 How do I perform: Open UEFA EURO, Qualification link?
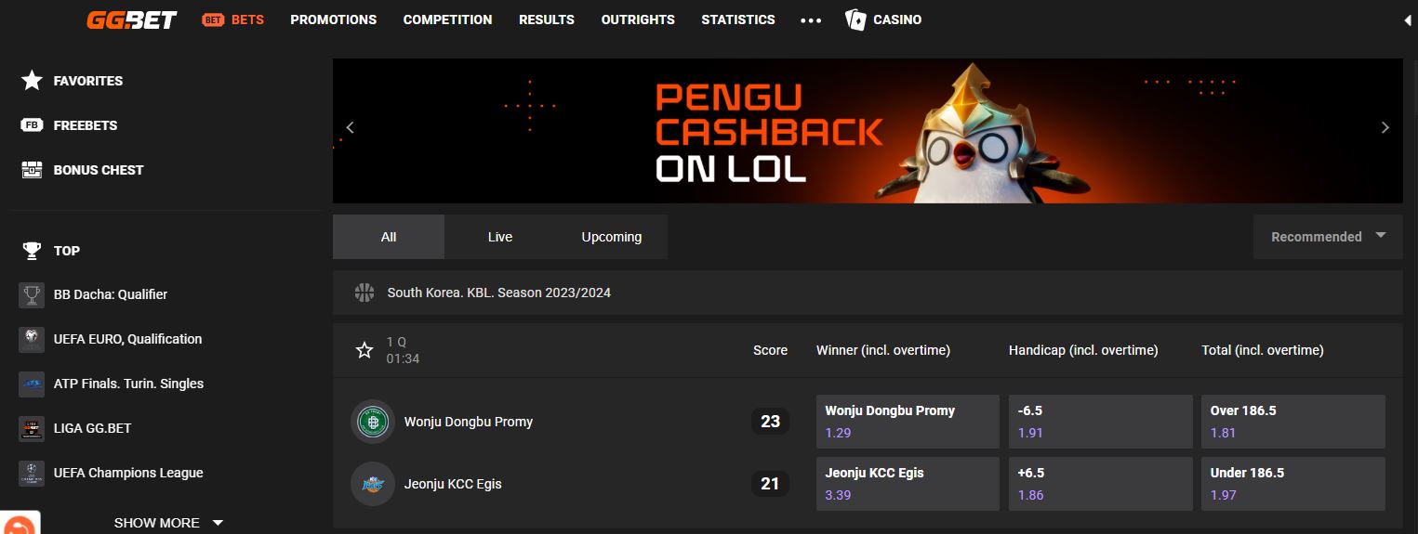click(127, 339)
